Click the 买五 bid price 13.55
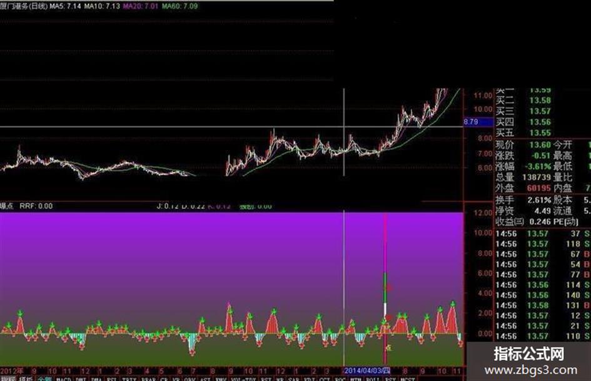The image size is (591, 381). pos(540,133)
